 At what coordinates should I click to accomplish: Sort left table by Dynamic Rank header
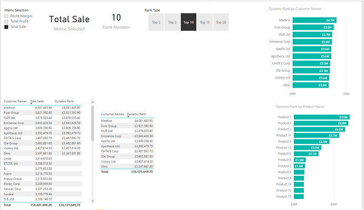coord(64,101)
